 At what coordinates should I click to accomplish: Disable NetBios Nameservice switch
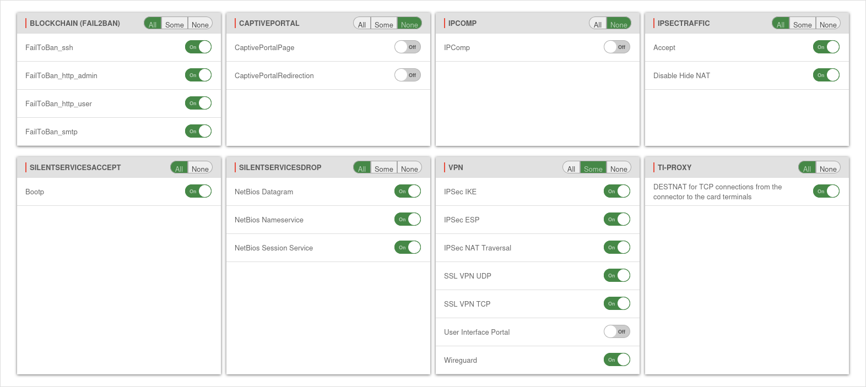pyautogui.click(x=408, y=220)
